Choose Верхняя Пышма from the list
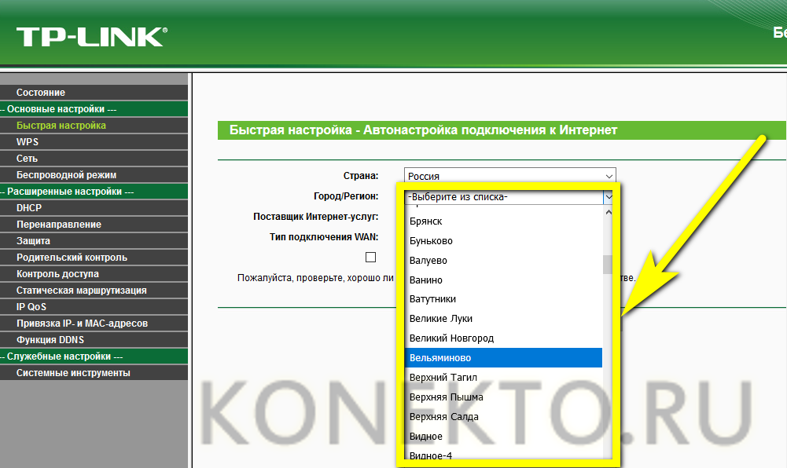The height and width of the screenshot is (468, 787). pos(503,397)
